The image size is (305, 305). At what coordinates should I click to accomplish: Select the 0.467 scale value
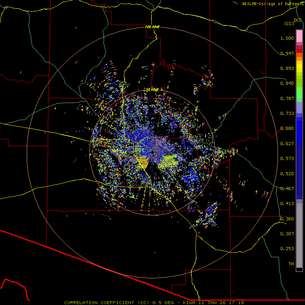tap(287, 189)
